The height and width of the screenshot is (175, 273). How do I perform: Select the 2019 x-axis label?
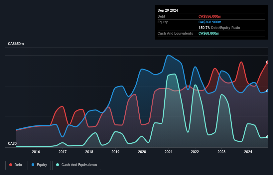115,152
